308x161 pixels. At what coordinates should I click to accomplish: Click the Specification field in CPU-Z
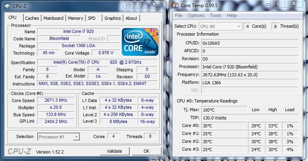[97, 63]
